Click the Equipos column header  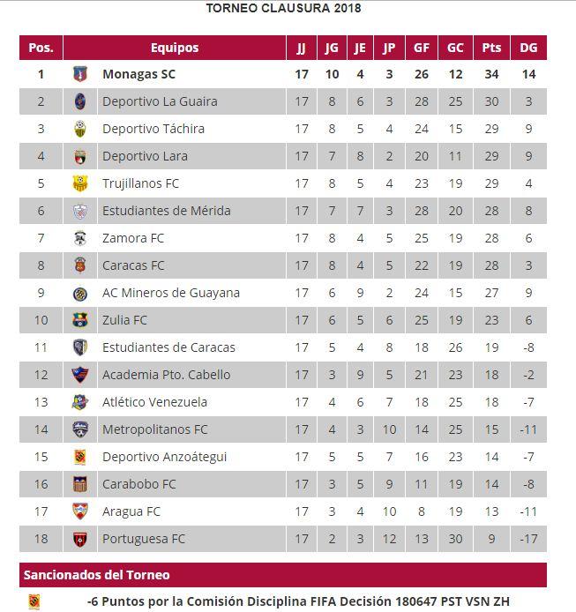point(175,48)
